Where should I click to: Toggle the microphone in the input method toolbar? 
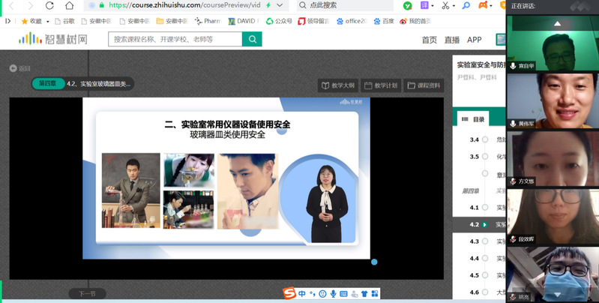[334, 293]
